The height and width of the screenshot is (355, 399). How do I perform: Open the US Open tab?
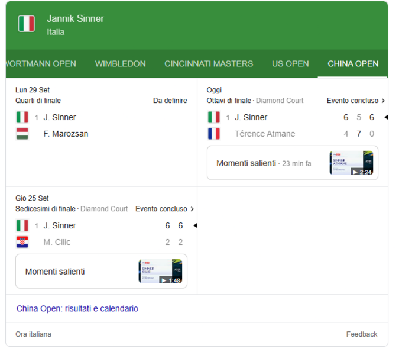290,64
